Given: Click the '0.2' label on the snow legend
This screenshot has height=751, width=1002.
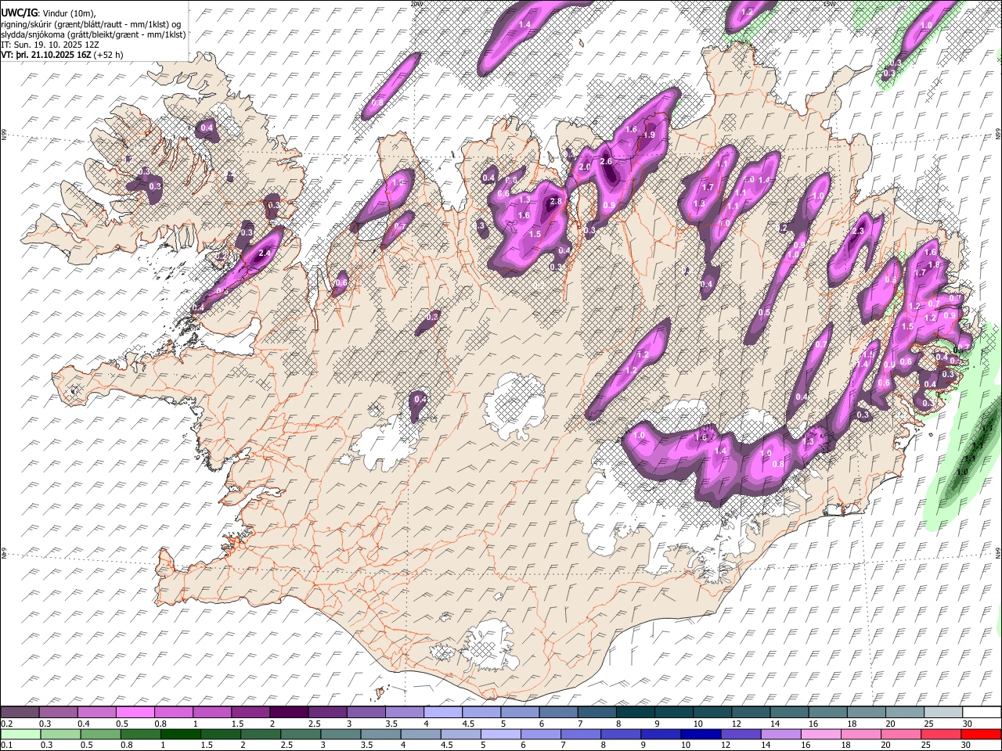Looking at the screenshot, I should [x=7, y=724].
